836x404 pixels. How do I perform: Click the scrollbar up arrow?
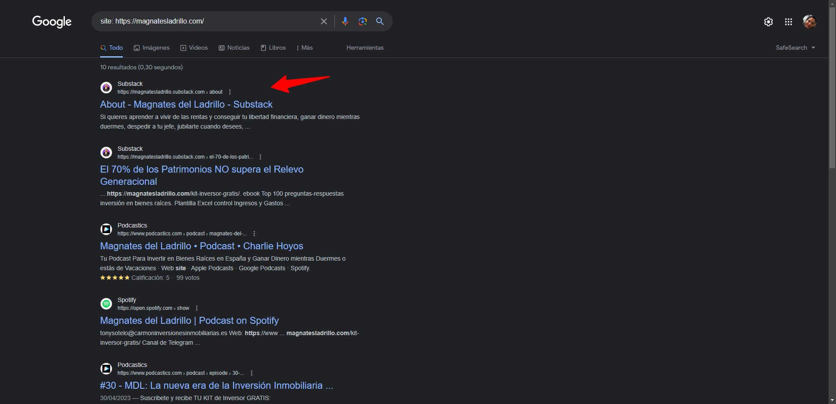[x=832, y=3]
